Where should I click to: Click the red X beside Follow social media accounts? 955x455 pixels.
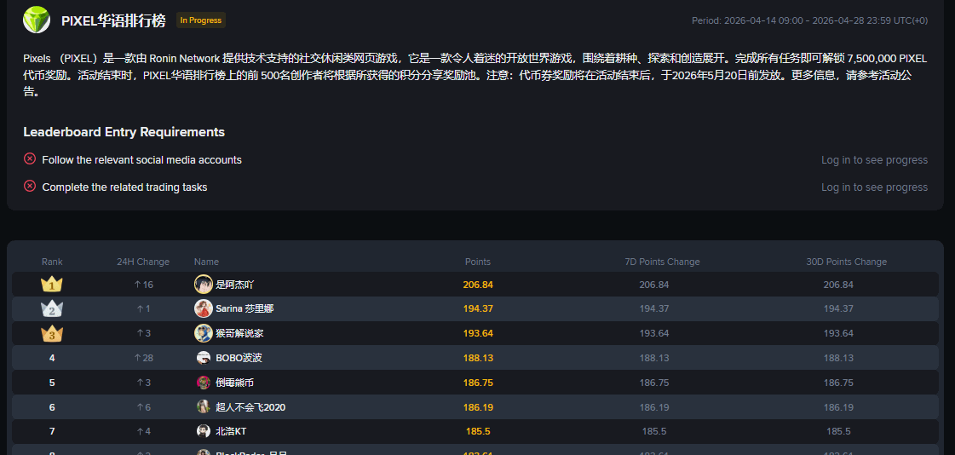point(30,159)
